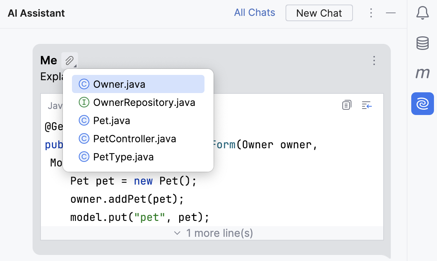
Task: Click the insert snippet at caret icon
Action: click(367, 105)
